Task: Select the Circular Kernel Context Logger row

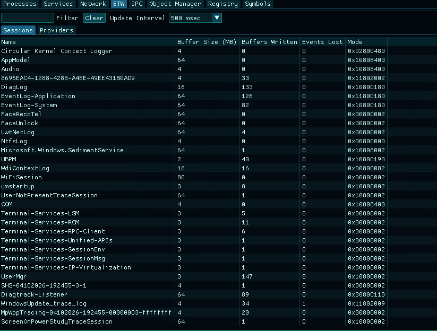Action: click(x=194, y=51)
